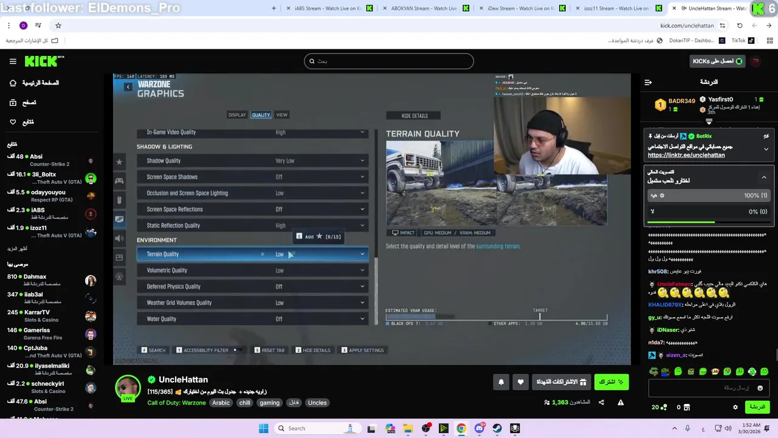This screenshot has height=438, width=778.
Task: Share the stream icon
Action: (x=601, y=402)
